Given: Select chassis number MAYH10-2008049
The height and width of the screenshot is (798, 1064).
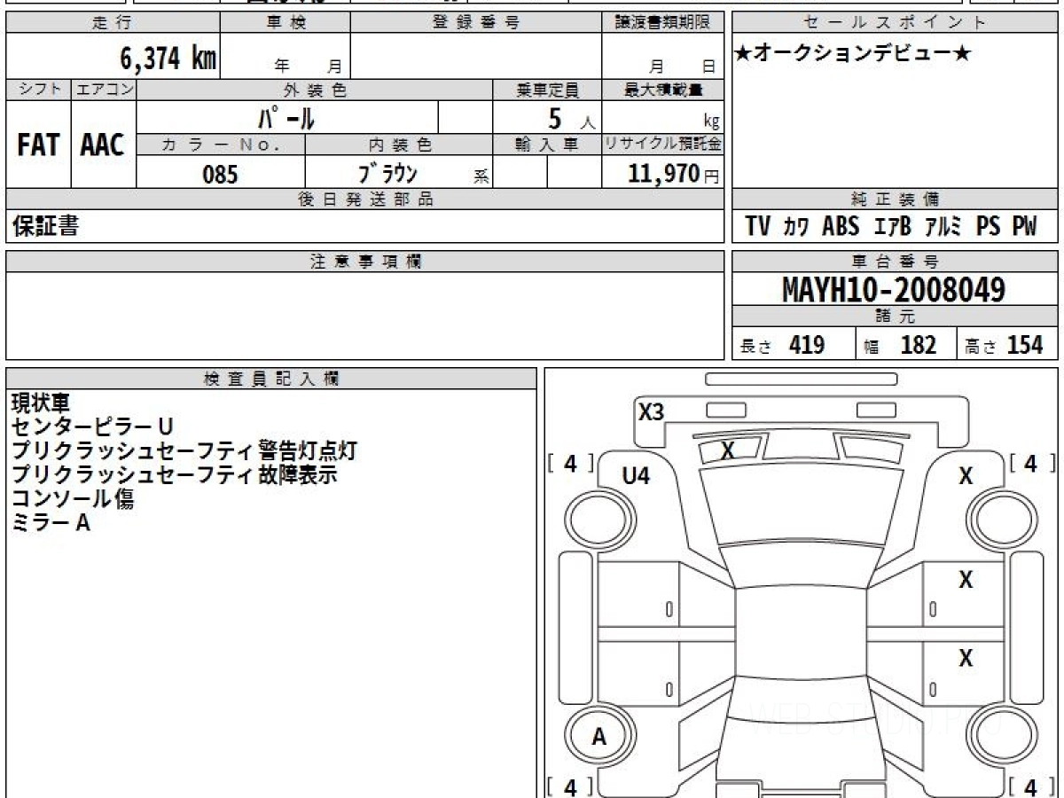Looking at the screenshot, I should [x=894, y=289].
